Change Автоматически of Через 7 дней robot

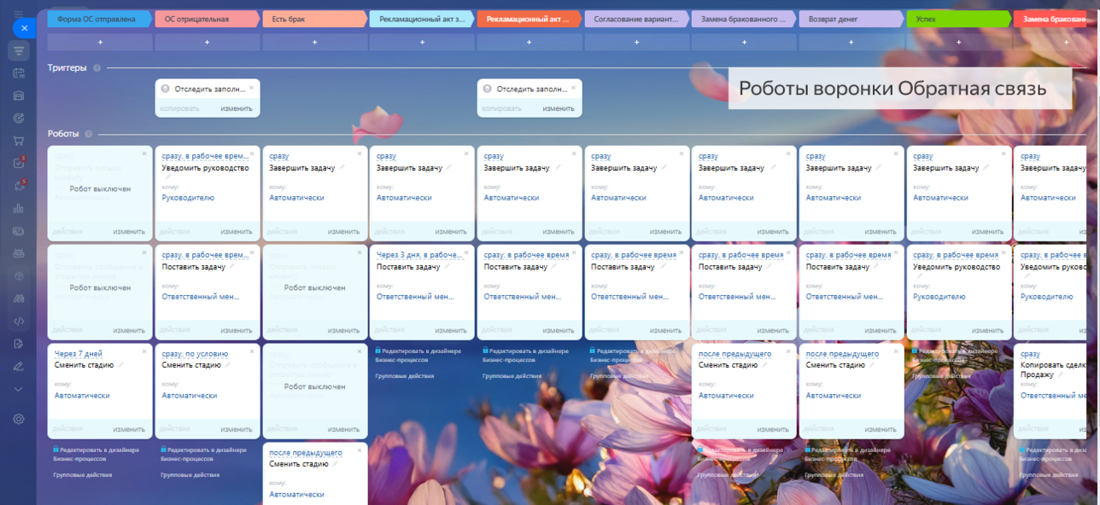82,396
